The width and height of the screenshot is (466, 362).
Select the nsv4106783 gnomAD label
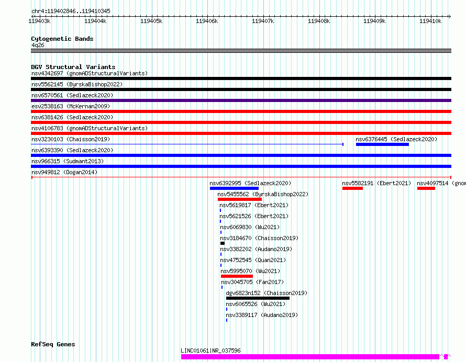(x=90, y=128)
